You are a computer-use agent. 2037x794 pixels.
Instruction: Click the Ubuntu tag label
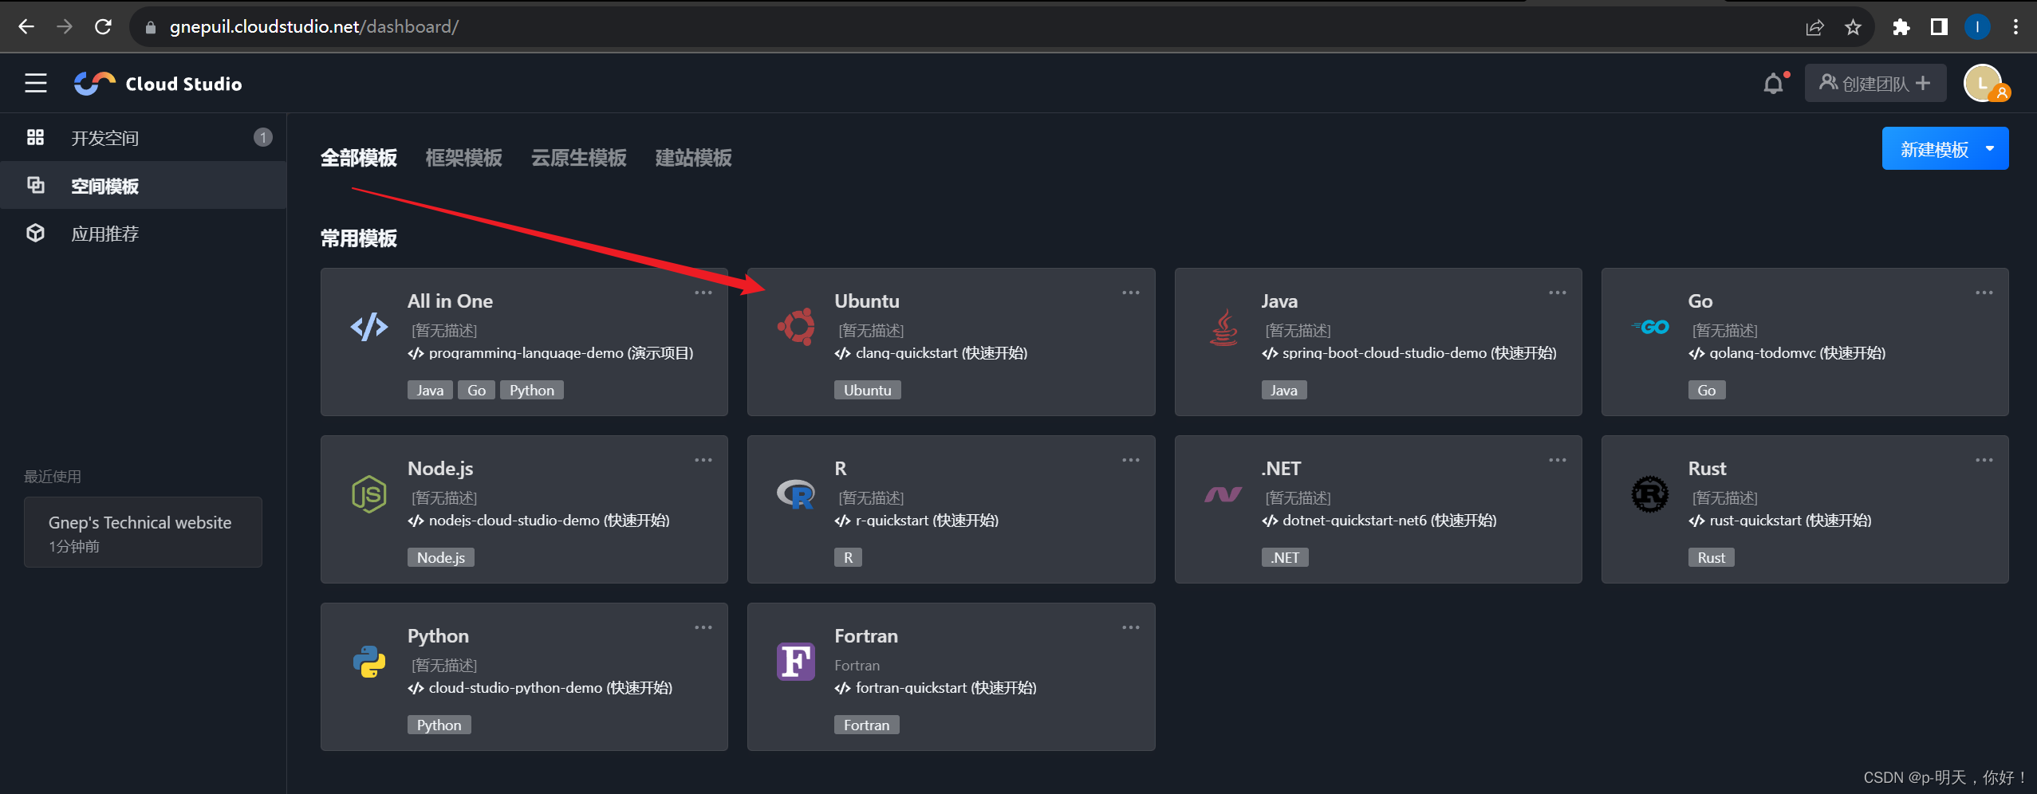point(868,390)
